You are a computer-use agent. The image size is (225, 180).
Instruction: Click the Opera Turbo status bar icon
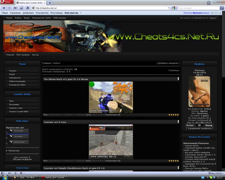pyautogui.click(x=22, y=173)
